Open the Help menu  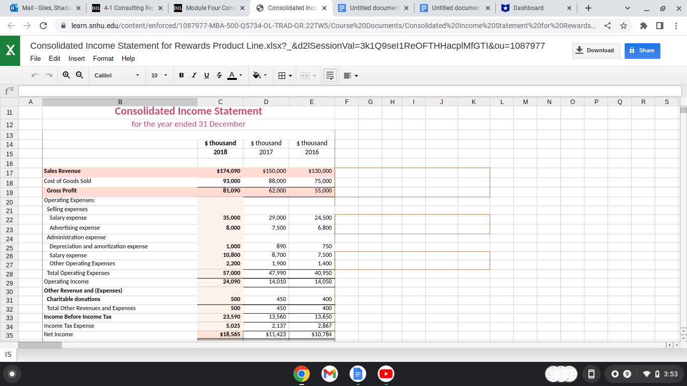(128, 58)
